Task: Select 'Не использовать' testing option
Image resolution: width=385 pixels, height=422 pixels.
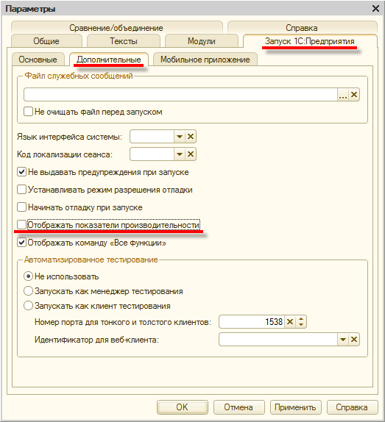Action: [x=28, y=276]
